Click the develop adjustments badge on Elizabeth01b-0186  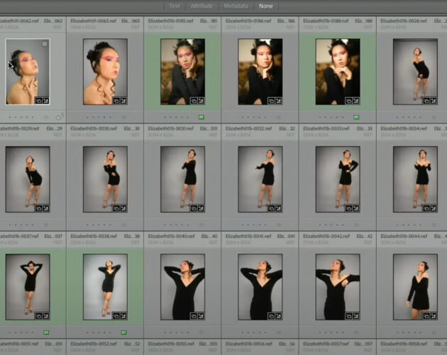pos(278,101)
